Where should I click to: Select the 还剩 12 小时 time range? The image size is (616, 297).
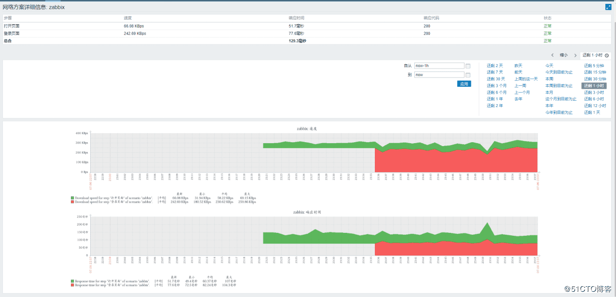click(x=595, y=106)
